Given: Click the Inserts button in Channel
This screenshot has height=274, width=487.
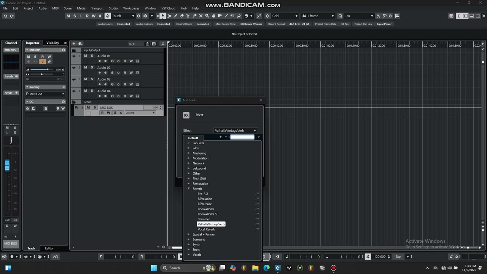Looking at the screenshot, I should click(11, 76).
